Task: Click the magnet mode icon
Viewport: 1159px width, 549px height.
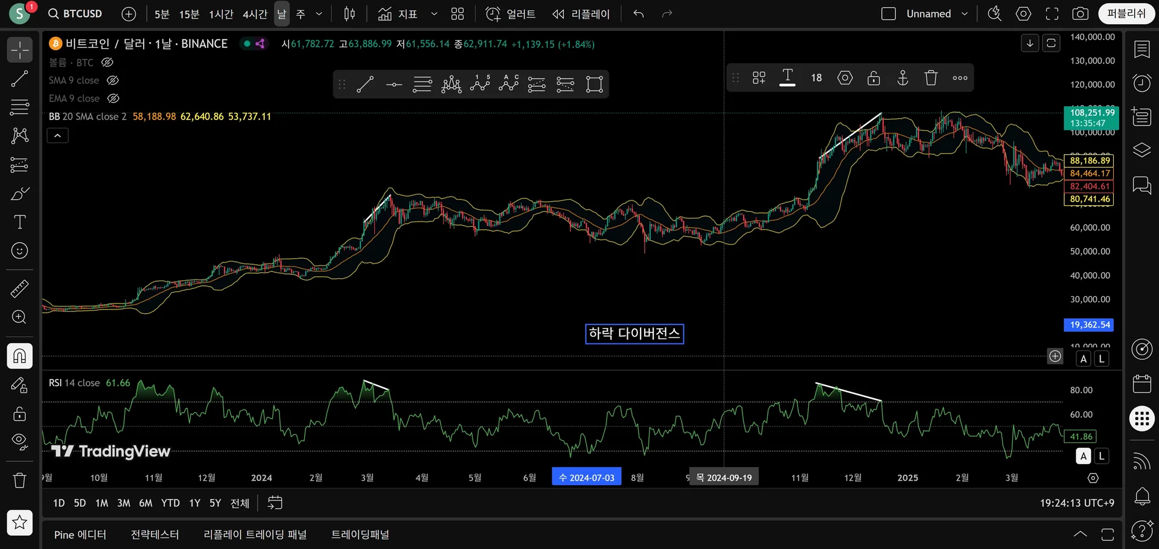Action: 19,356
